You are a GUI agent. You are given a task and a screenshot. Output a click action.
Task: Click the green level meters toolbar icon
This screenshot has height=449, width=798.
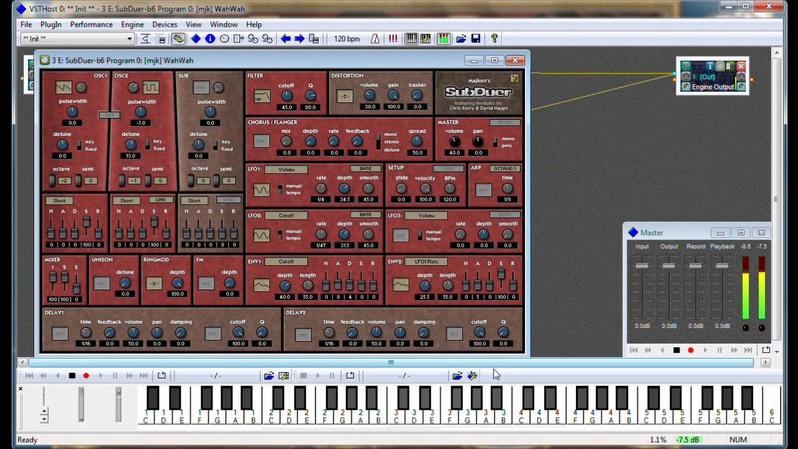(x=443, y=39)
